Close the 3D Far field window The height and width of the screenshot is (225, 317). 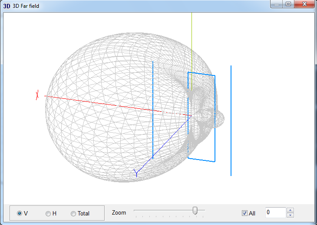304,4
